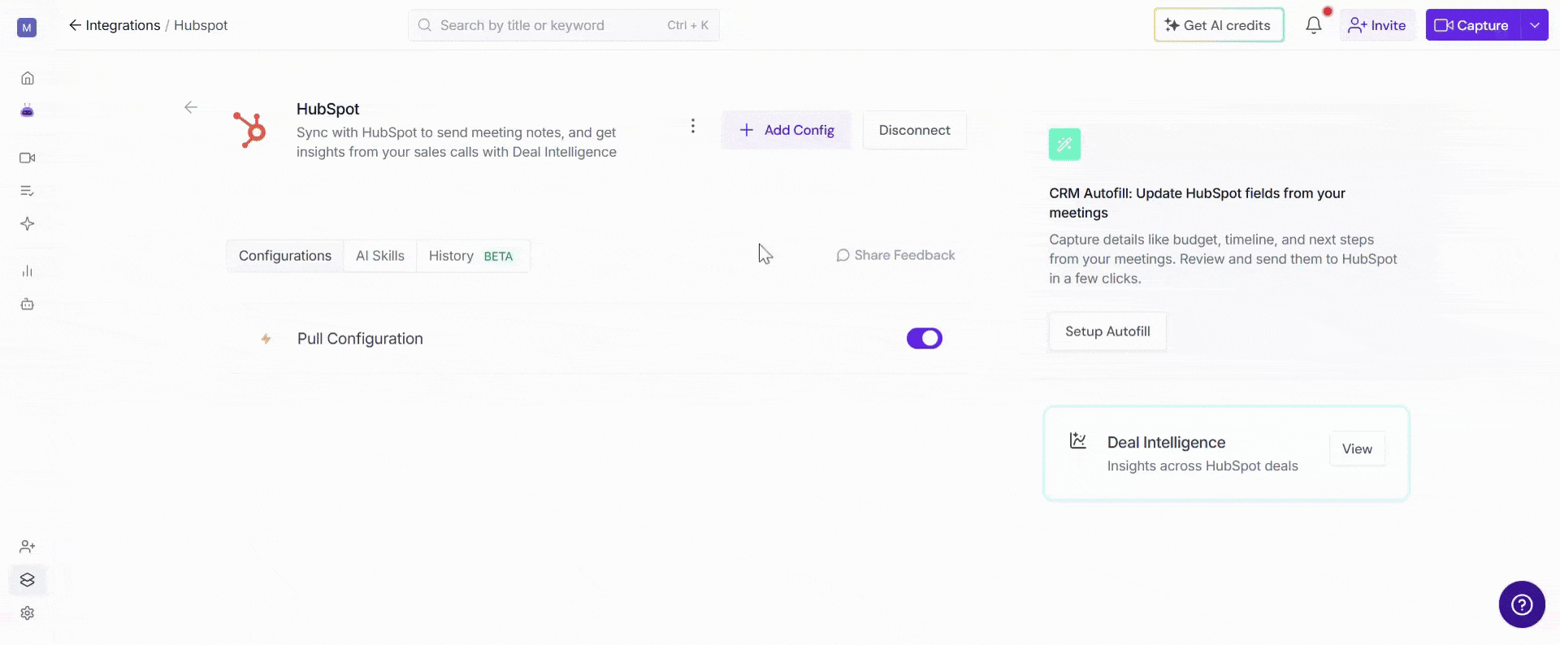
Task: Click the Disconnect button
Action: [915, 130]
